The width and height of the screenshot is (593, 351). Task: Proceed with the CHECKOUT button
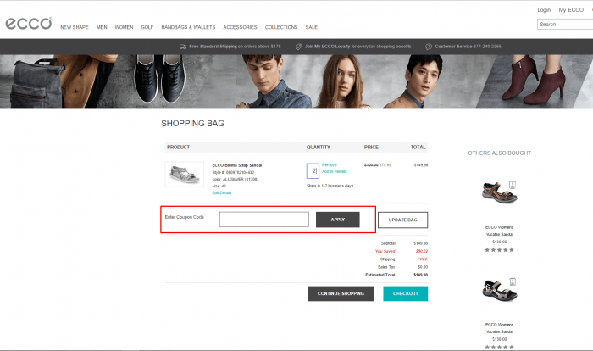click(x=406, y=293)
